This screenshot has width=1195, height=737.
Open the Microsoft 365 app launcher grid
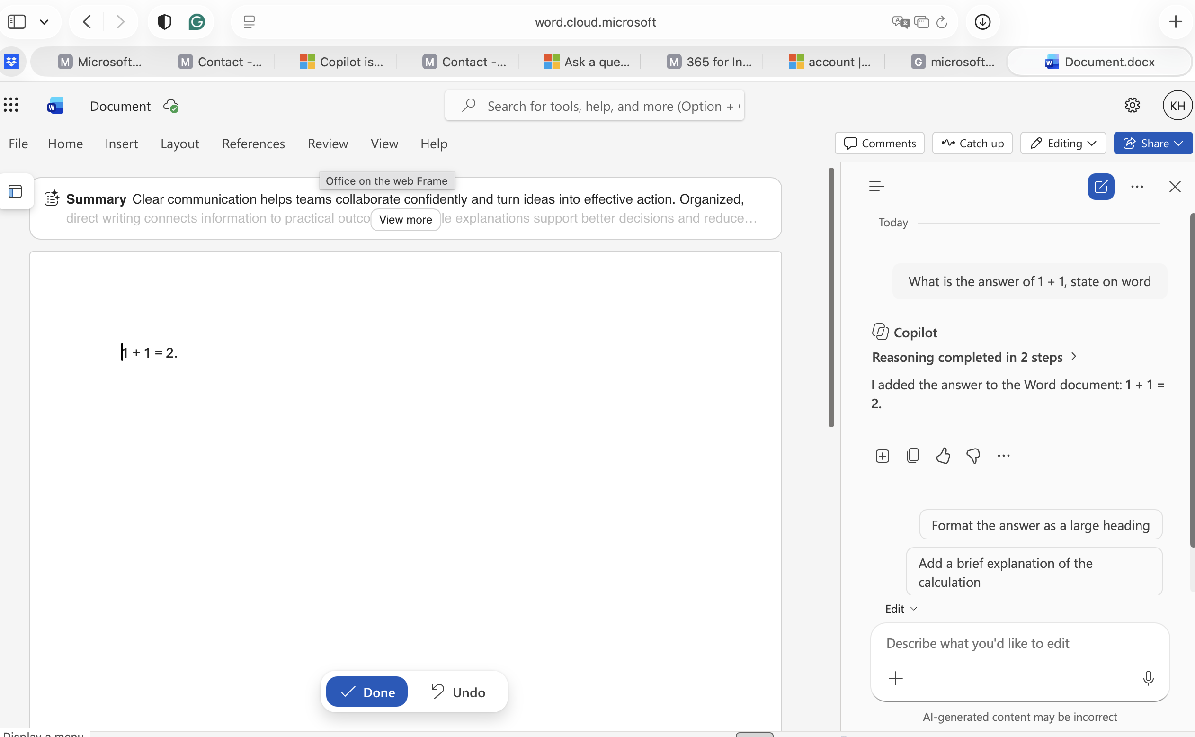(x=11, y=105)
